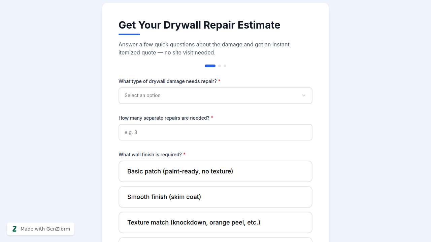431x242 pixels.
Task: Open the "Made with GenZform" link
Action: (x=45, y=229)
